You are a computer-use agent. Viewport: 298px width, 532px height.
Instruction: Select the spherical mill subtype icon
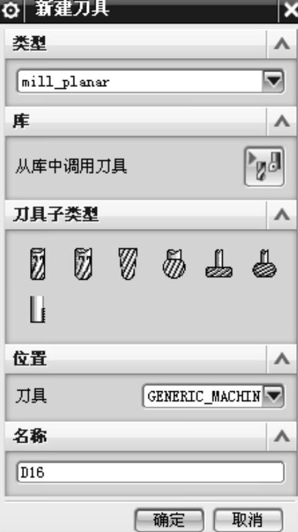pos(174,264)
